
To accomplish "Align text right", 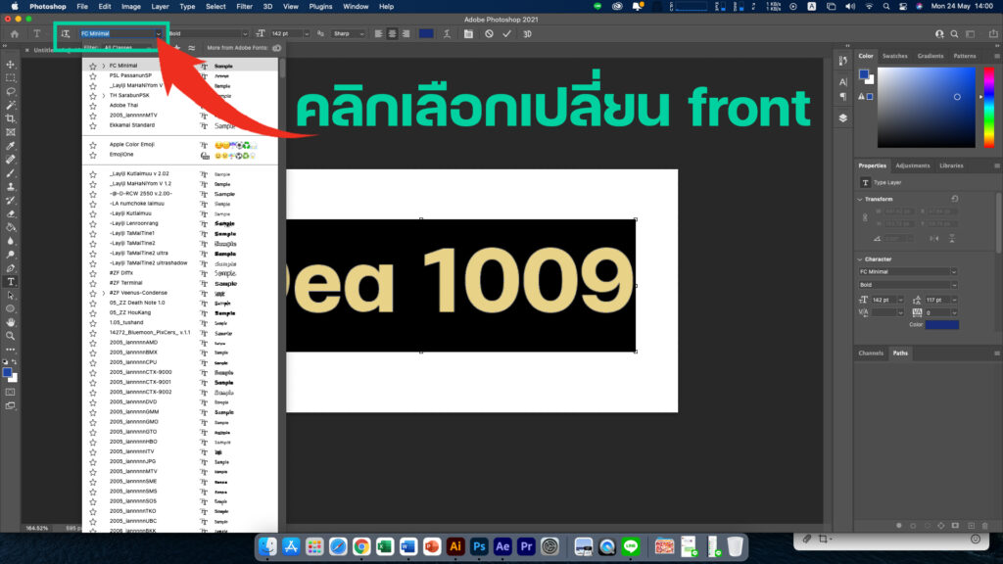I will point(406,34).
